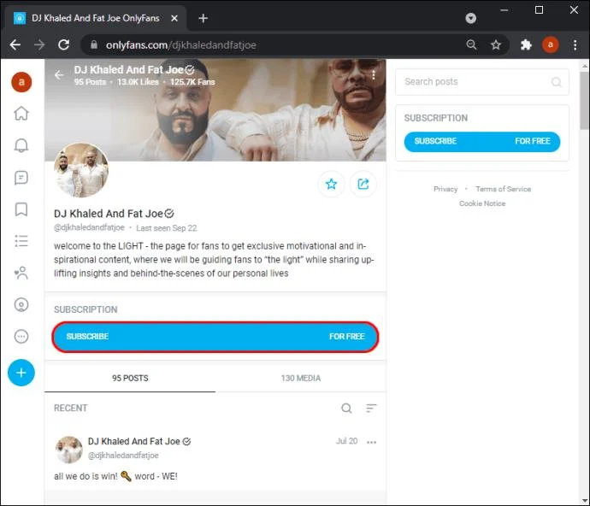Open the Privacy link
Screen dimensions: 590x506
point(445,189)
